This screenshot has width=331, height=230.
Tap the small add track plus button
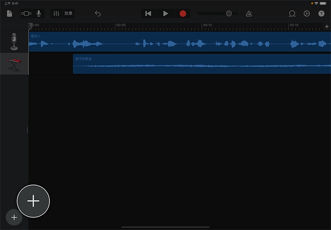14,217
